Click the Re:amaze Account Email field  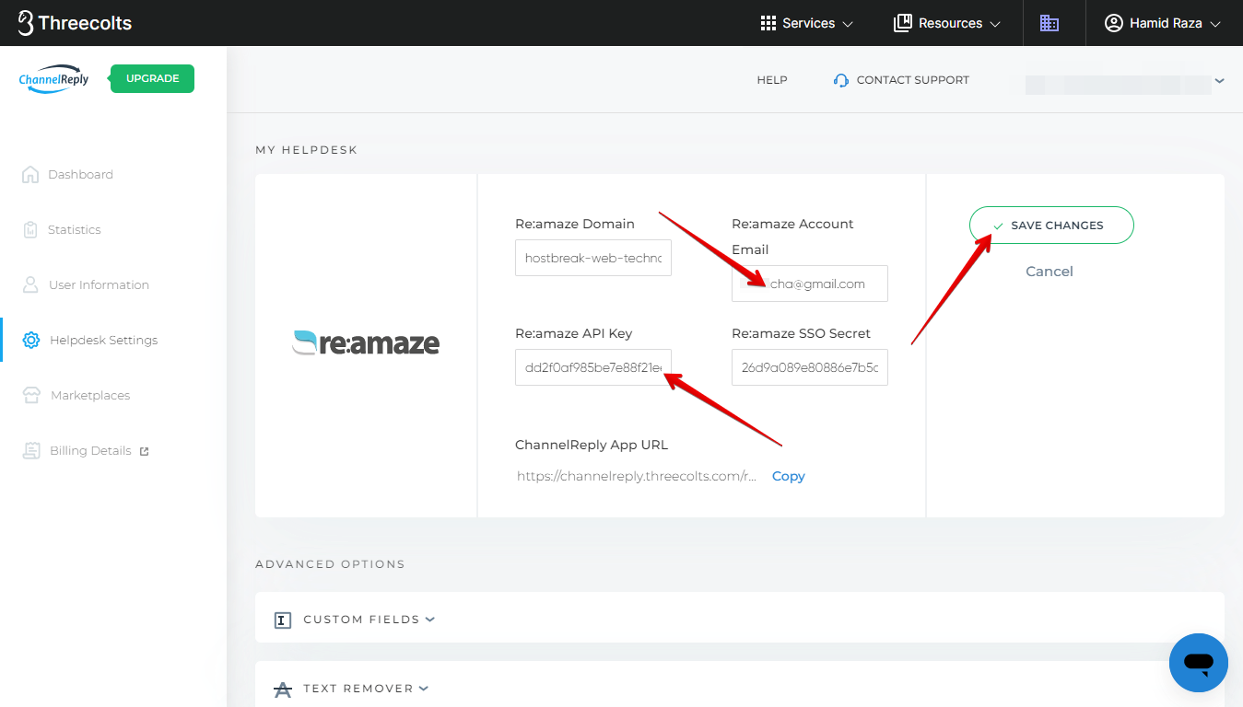tap(810, 284)
